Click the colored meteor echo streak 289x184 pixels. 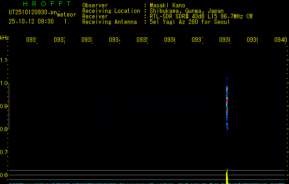(x=227, y=106)
